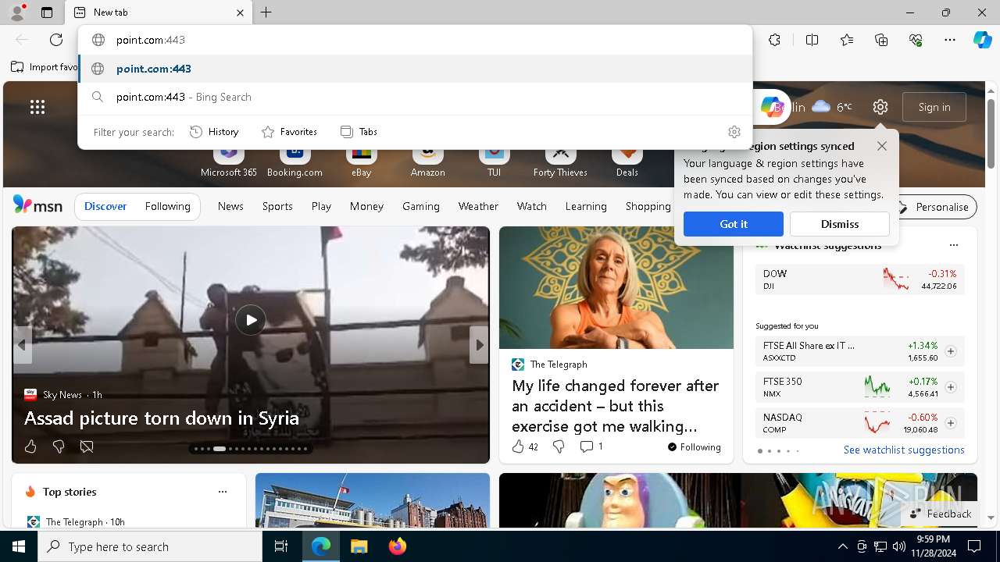
Task: Click the Personalise button
Action: 934,207
